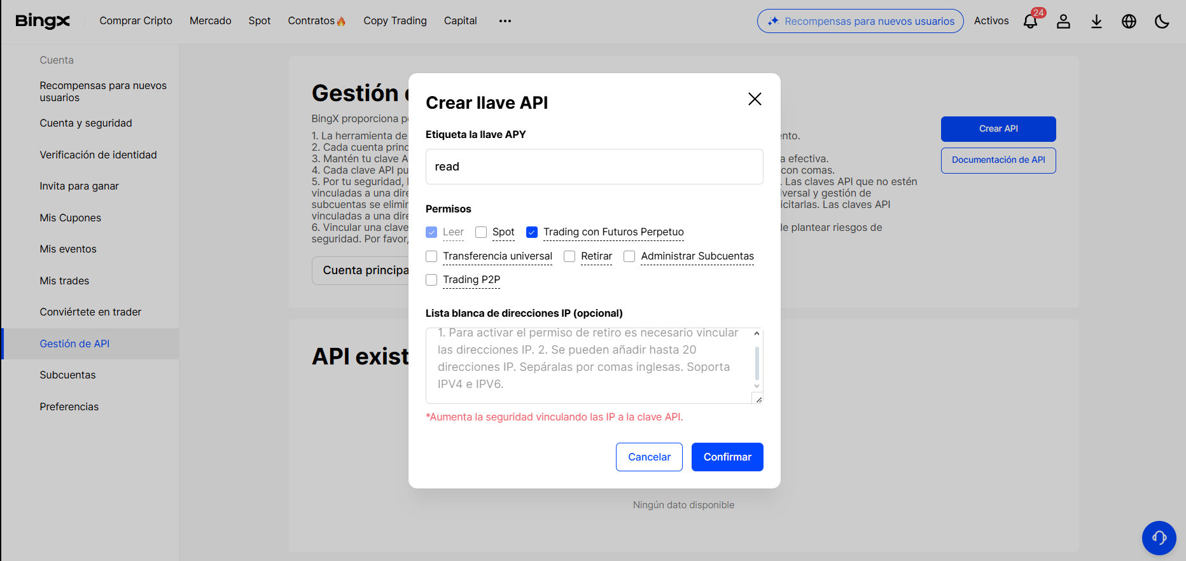This screenshot has width=1186, height=561.
Task: Check the Retirar permission checkbox
Action: click(x=569, y=256)
